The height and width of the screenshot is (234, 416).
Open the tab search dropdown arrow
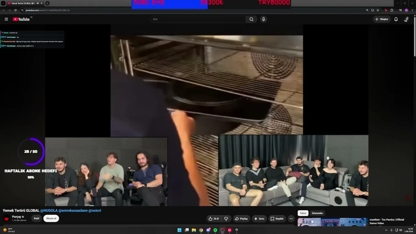pos(3,3)
